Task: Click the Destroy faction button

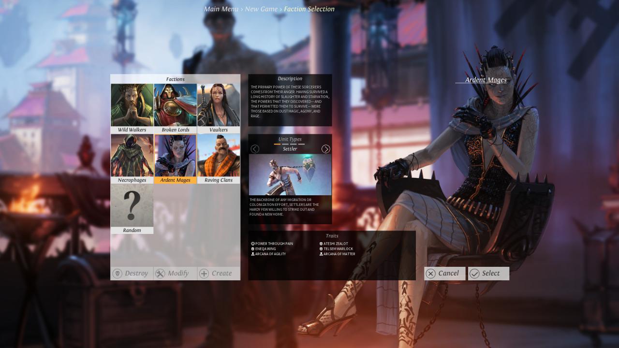Action: pos(132,274)
